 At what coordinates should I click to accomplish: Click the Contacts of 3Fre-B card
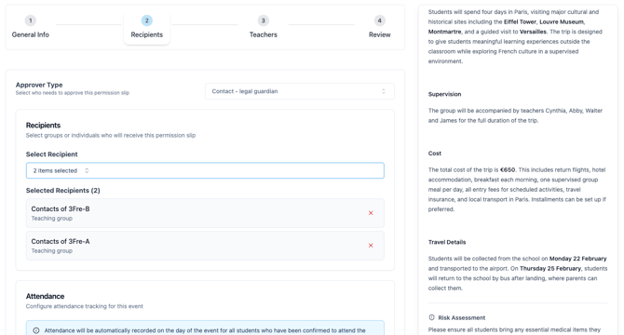pos(205,213)
